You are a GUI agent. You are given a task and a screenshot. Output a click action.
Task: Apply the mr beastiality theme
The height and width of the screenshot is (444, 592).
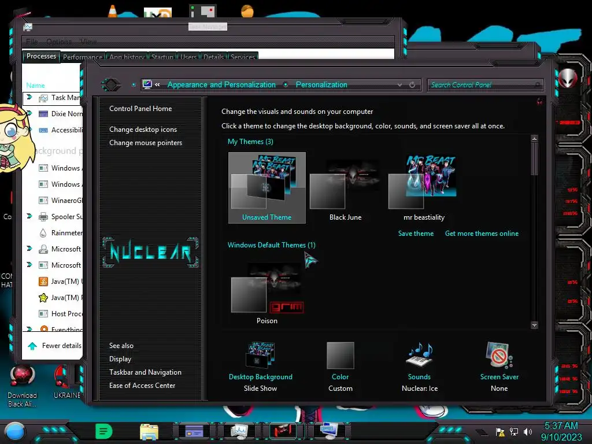tap(424, 188)
